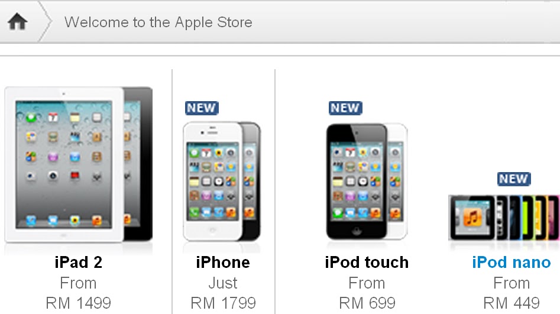The image size is (560, 314).
Task: Click the iPhone price RM 1799
Action: pyautogui.click(x=223, y=303)
